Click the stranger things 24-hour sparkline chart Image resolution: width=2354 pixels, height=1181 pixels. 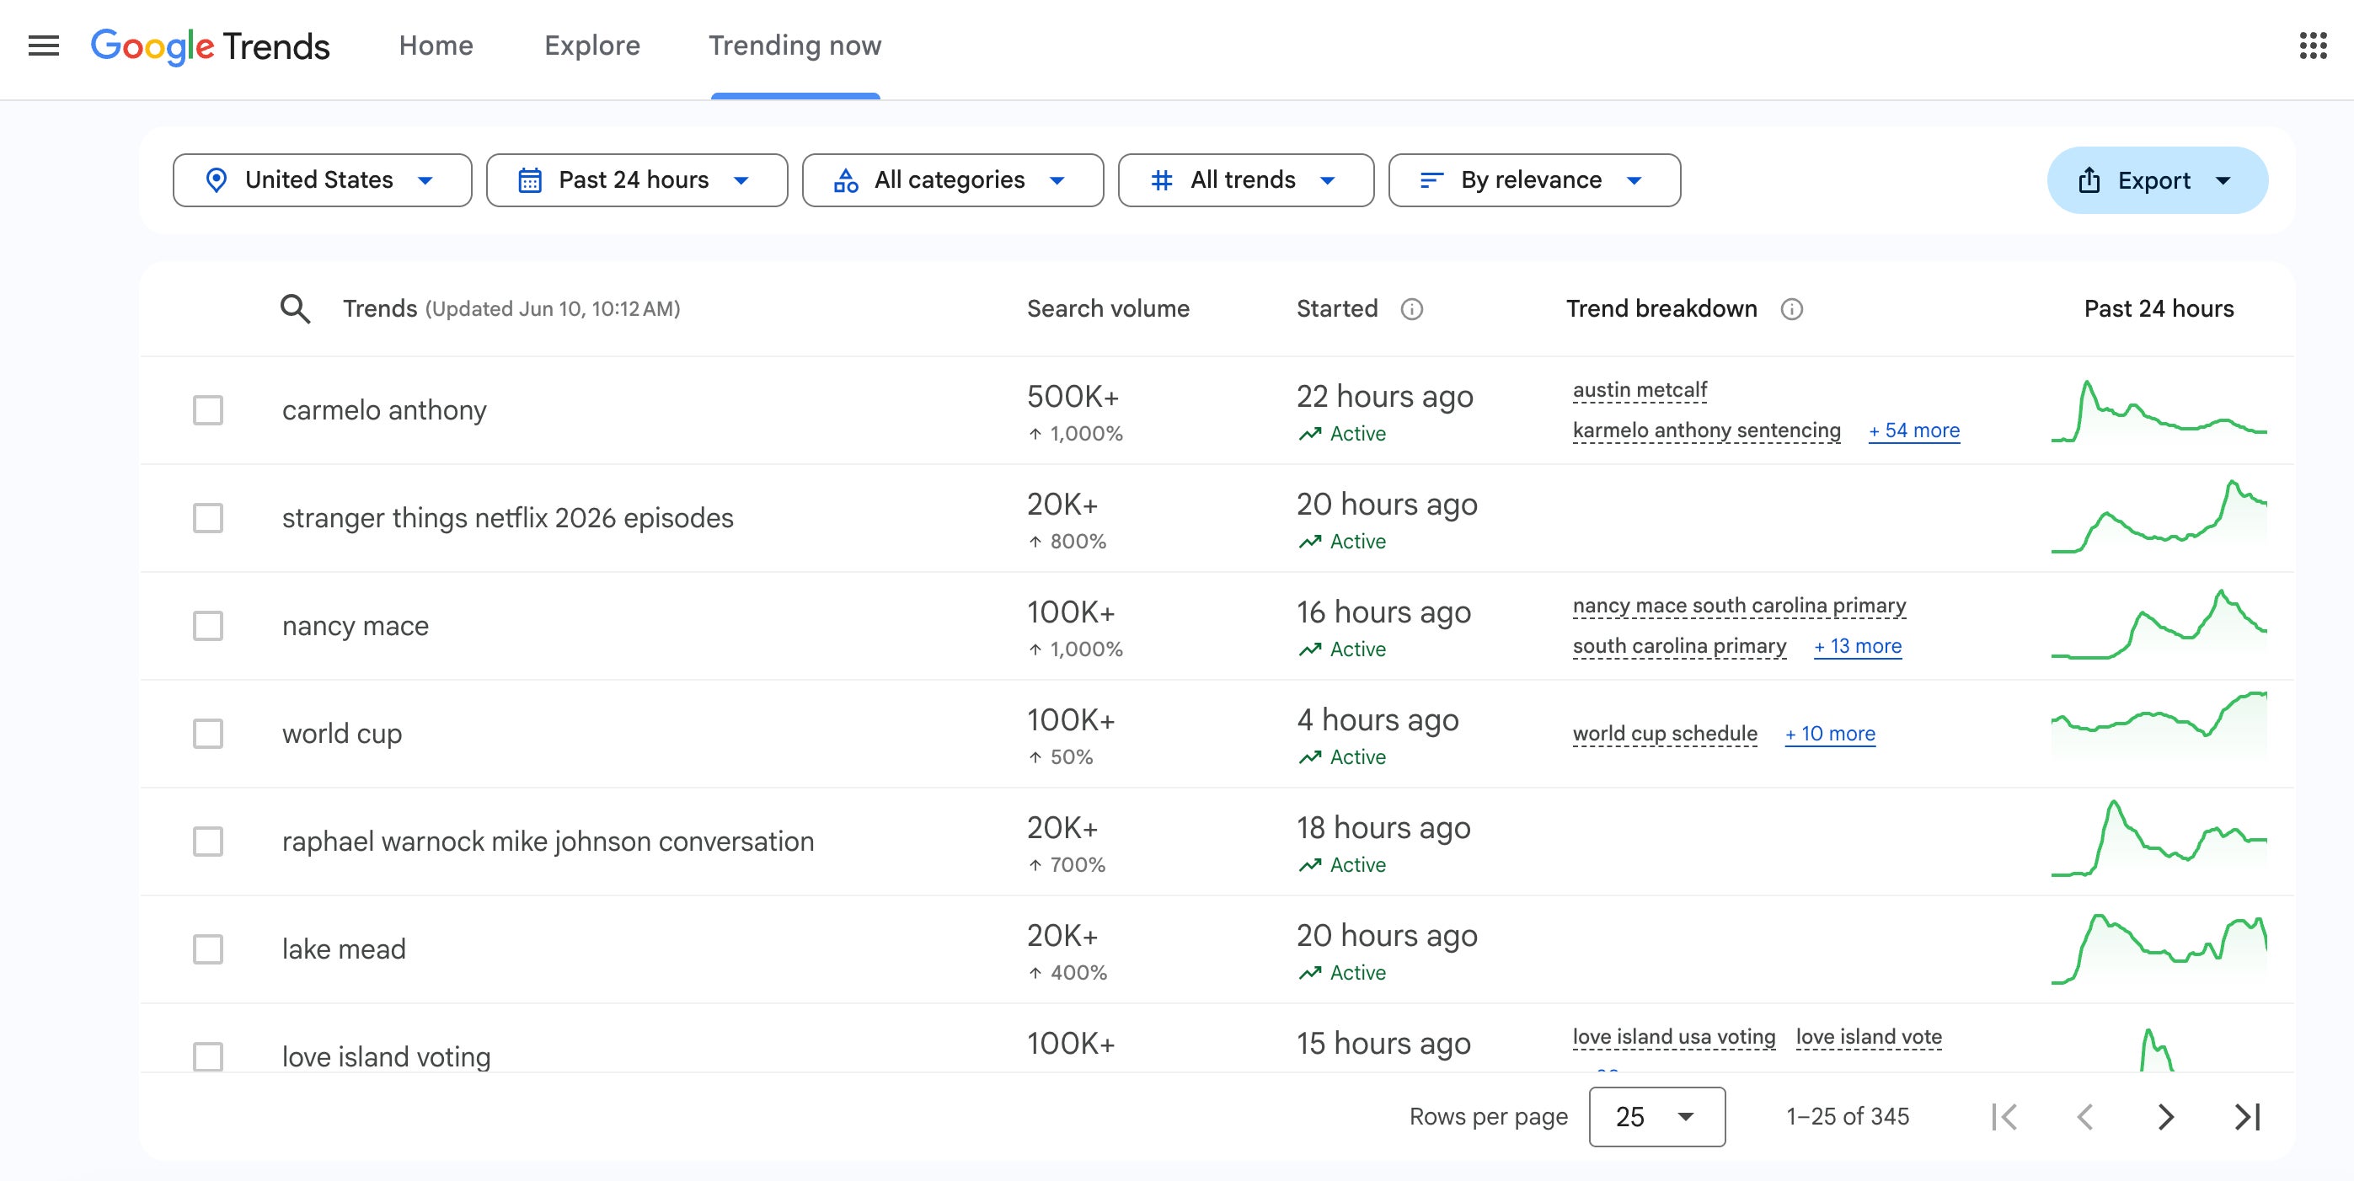pos(2159,517)
